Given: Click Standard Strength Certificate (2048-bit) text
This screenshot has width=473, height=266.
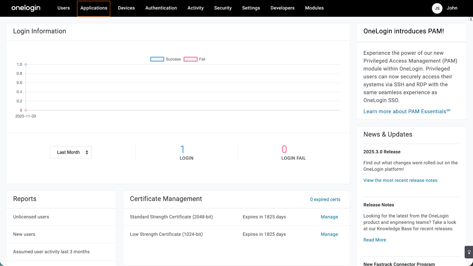Looking at the screenshot, I should coord(171,217).
